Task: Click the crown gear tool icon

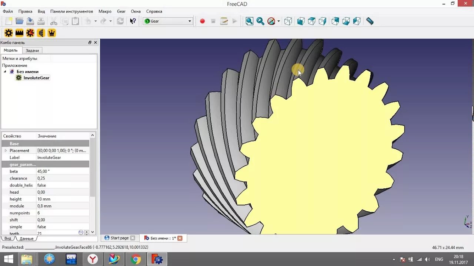Action: pyautogui.click(x=52, y=33)
